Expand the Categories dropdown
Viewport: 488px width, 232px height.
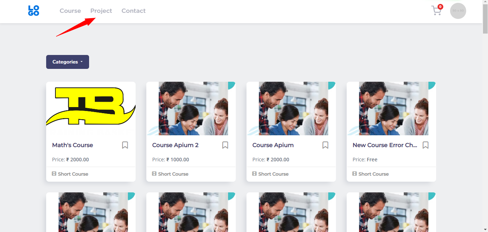(67, 62)
